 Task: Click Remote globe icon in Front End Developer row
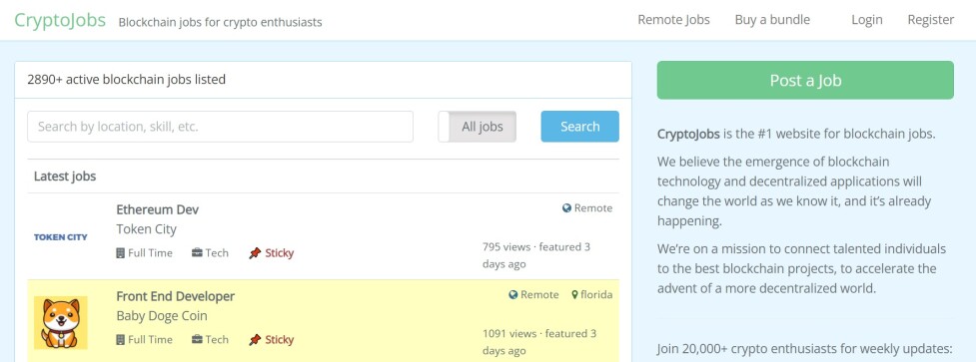click(512, 295)
